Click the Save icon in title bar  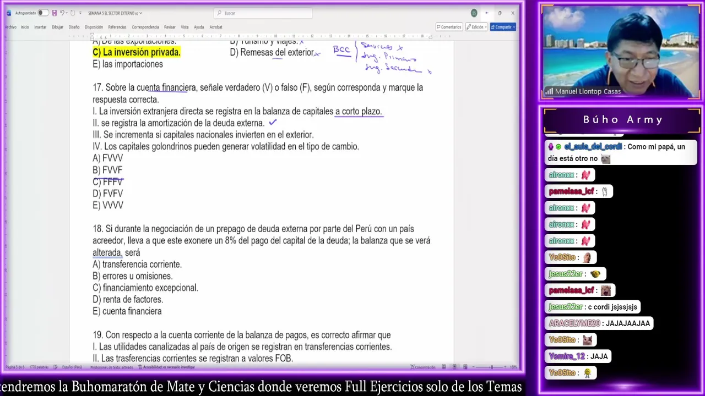click(54, 13)
